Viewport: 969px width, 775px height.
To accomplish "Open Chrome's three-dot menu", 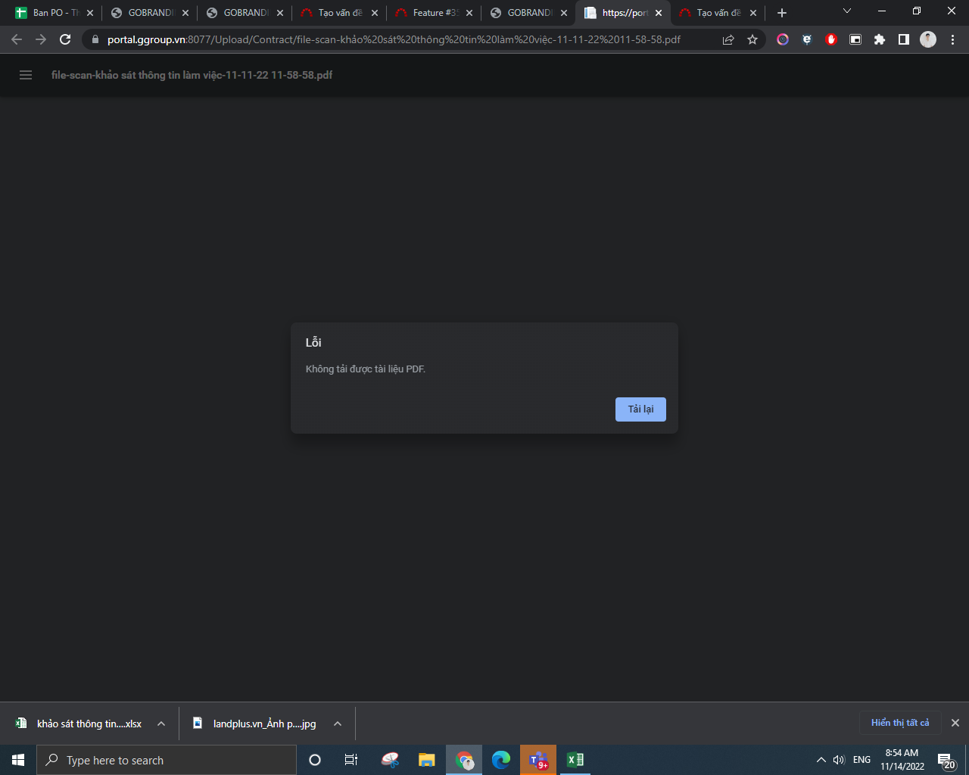I will (x=952, y=39).
